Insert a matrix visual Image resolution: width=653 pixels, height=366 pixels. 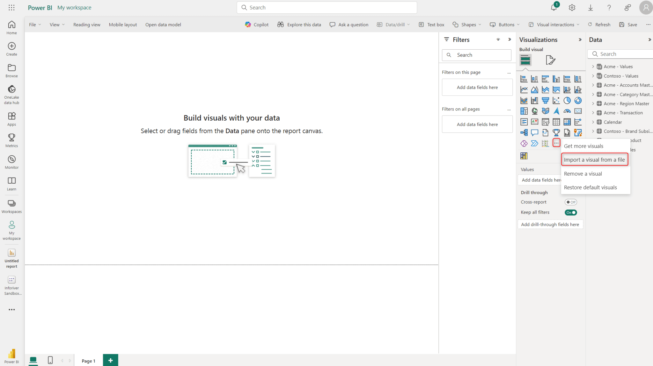(x=567, y=122)
